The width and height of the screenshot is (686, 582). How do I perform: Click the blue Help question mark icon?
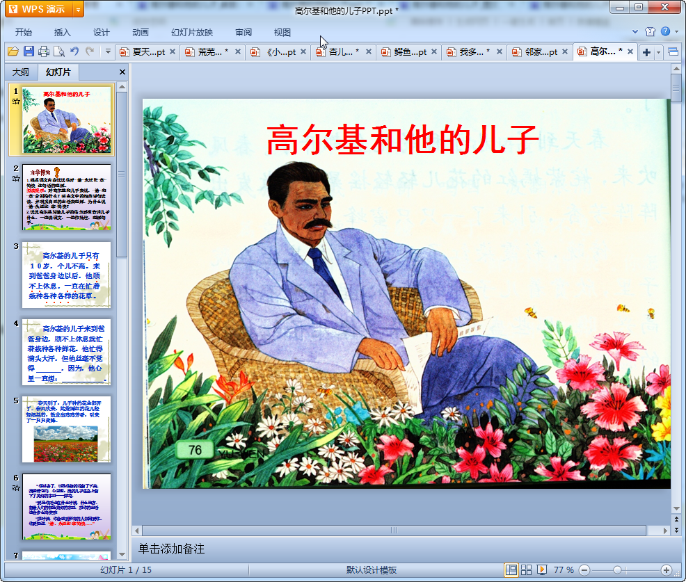tap(665, 31)
